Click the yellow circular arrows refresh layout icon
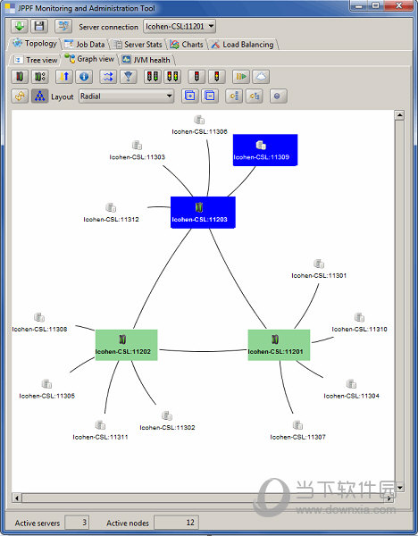This screenshot has width=418, height=536. pyautogui.click(x=20, y=96)
